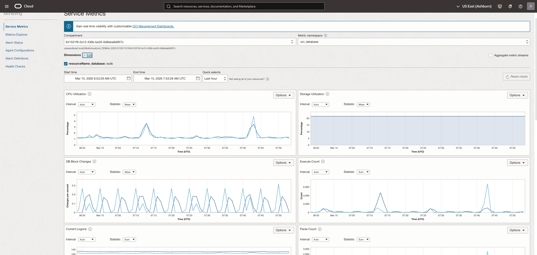
Task: Click the Edit dimensions button
Action: click(87, 55)
